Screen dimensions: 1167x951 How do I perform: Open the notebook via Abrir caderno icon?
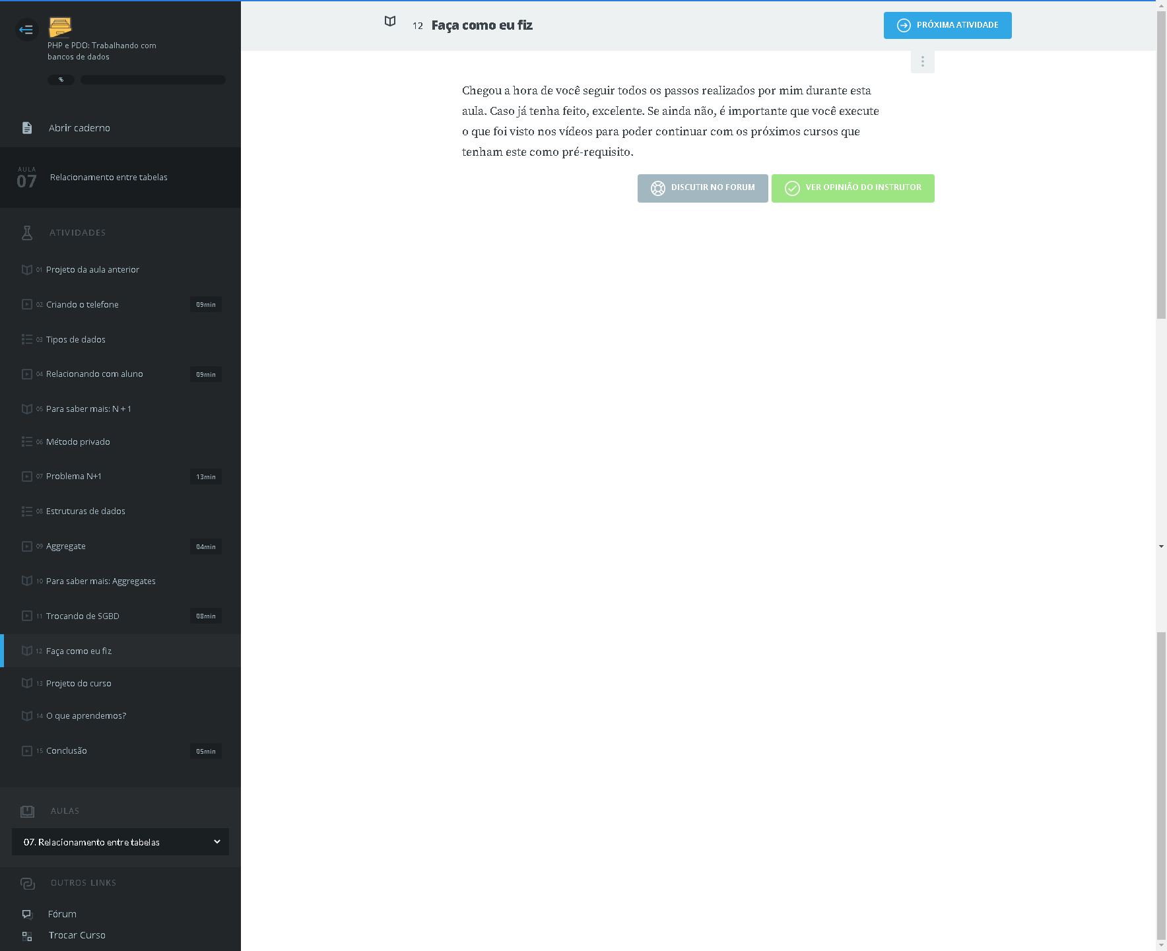click(27, 128)
